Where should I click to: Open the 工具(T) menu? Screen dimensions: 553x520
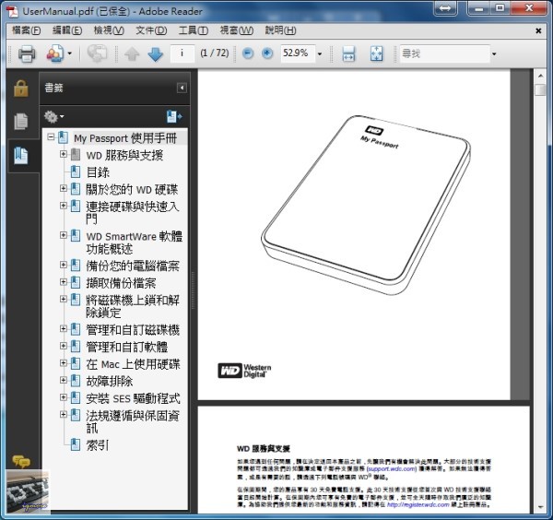(194, 30)
